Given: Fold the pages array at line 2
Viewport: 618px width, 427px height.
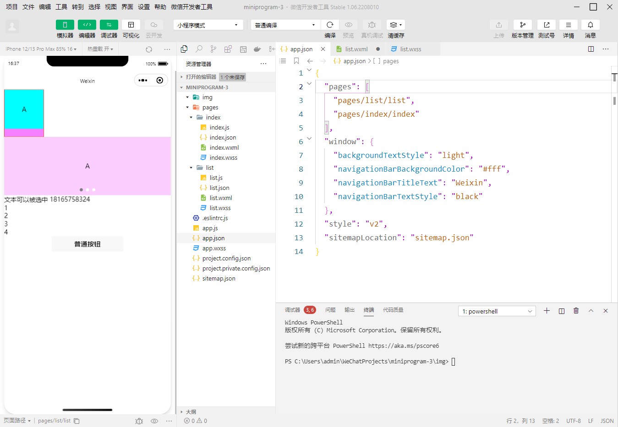Looking at the screenshot, I should tap(309, 84).
